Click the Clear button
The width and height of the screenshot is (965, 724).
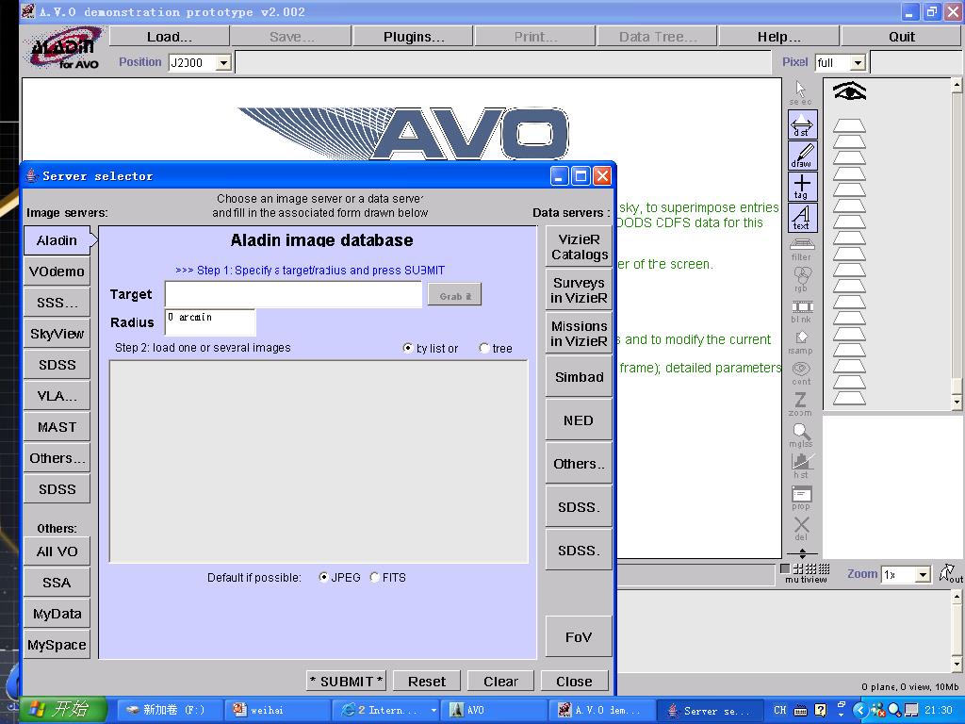[500, 681]
